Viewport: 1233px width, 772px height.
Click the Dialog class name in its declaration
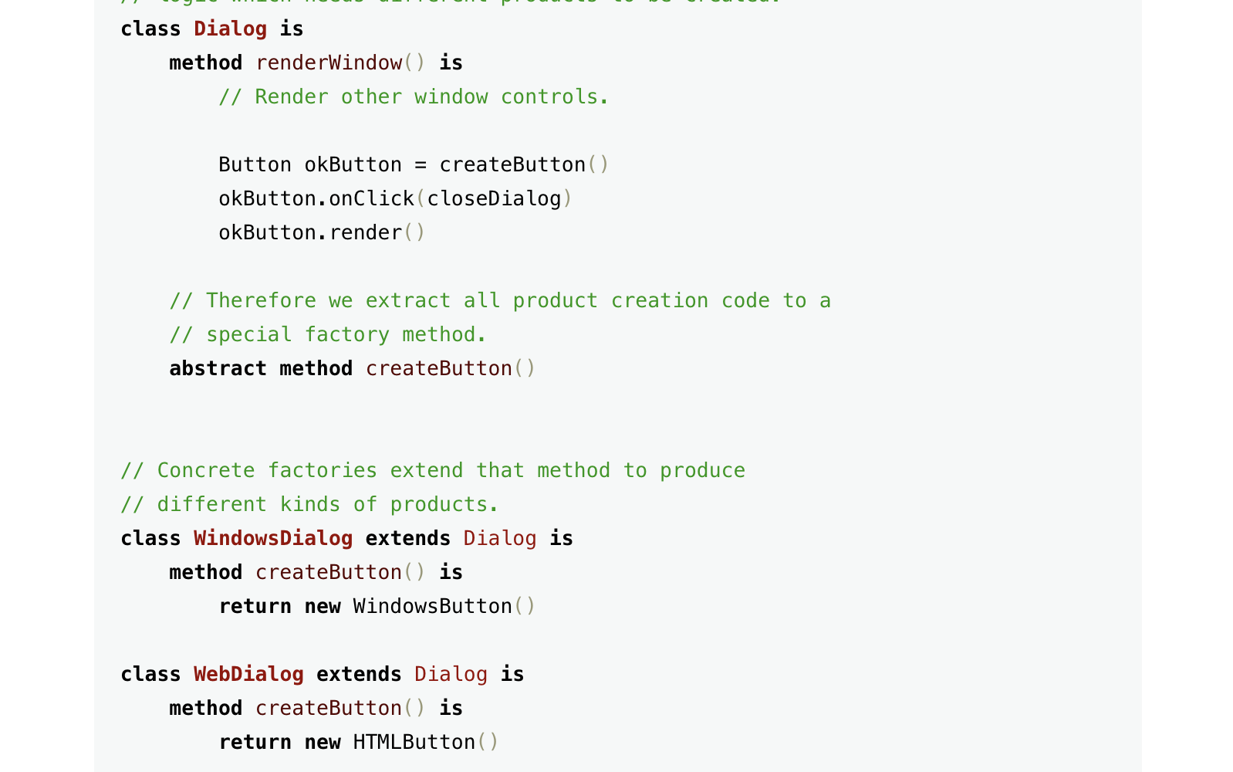click(230, 29)
